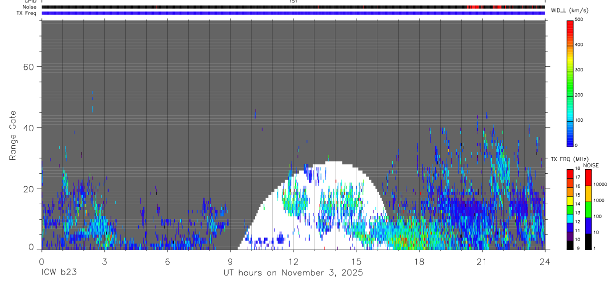Click the 9 tick on UT hours axis
Image resolution: width=613 pixels, height=283 pixels.
pos(230,262)
